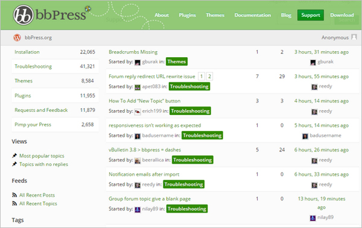The height and width of the screenshot is (228, 362).
Task: Click reedy's avatar under 6 hours, 33 minutes ago
Action: [314, 185]
